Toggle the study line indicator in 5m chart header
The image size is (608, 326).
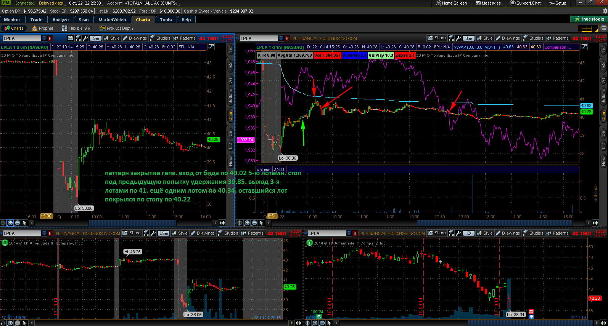click(211, 47)
